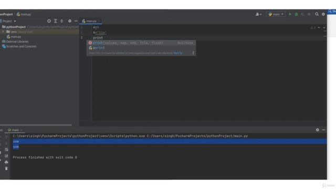Open the main run configuration dropdown

(x=276, y=14)
